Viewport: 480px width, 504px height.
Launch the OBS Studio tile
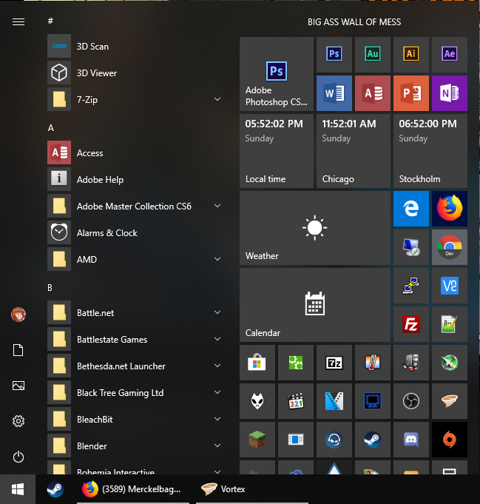[411, 401]
